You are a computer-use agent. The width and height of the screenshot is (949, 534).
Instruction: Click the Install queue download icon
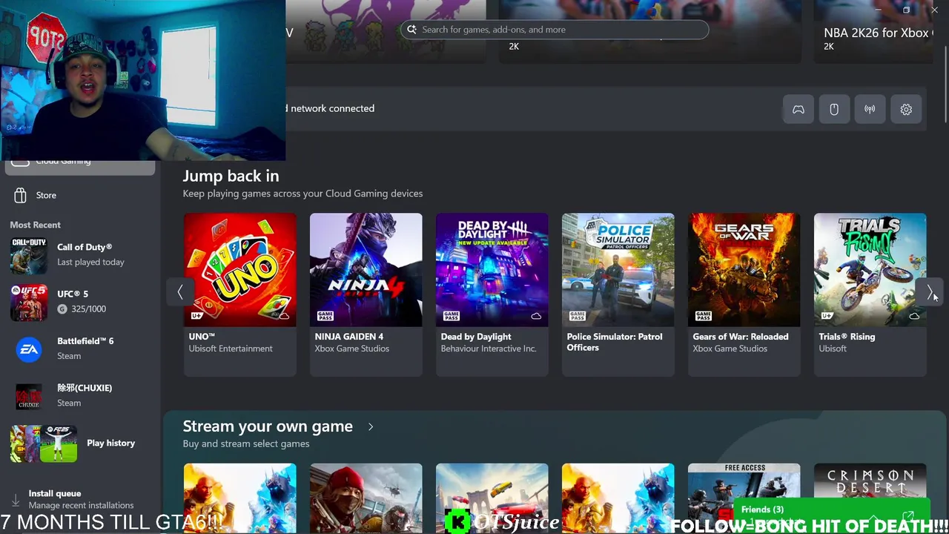point(16,501)
